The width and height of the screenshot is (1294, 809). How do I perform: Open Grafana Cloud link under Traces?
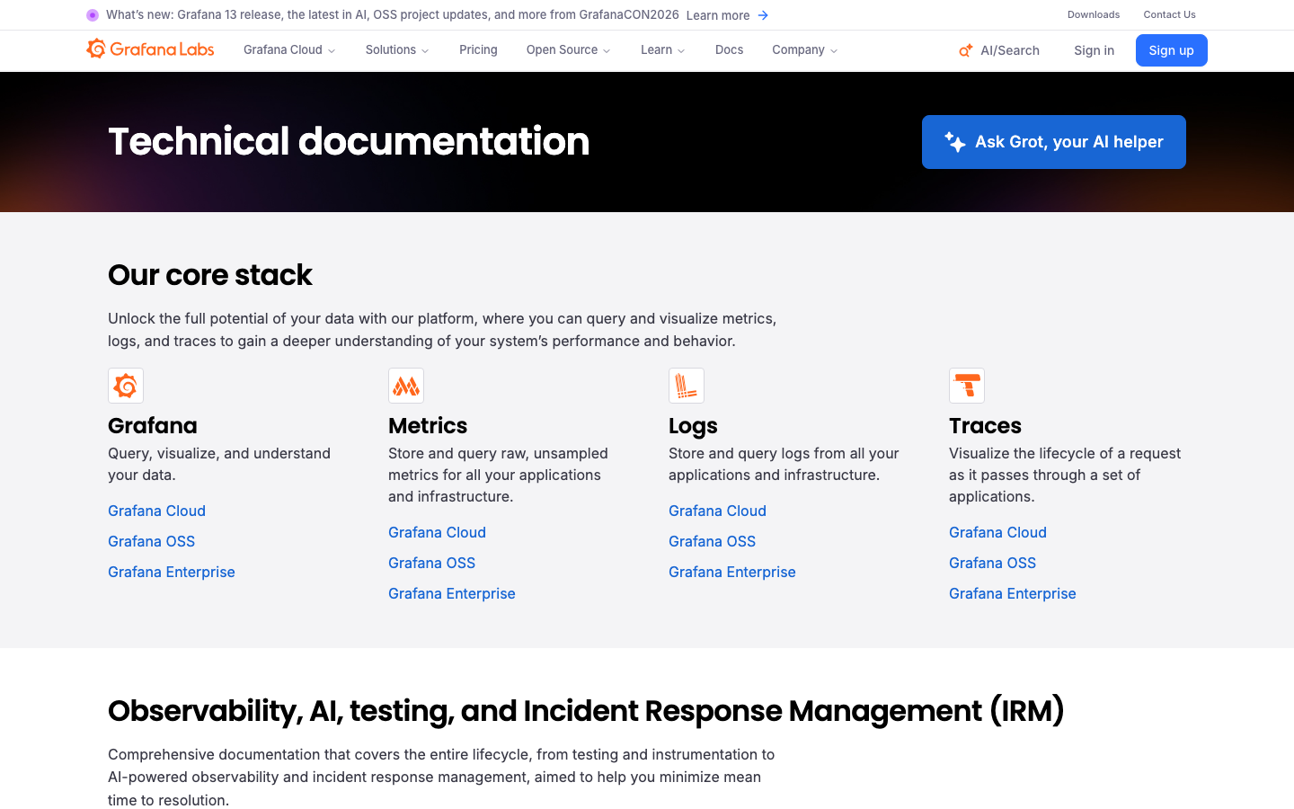pyautogui.click(x=997, y=532)
